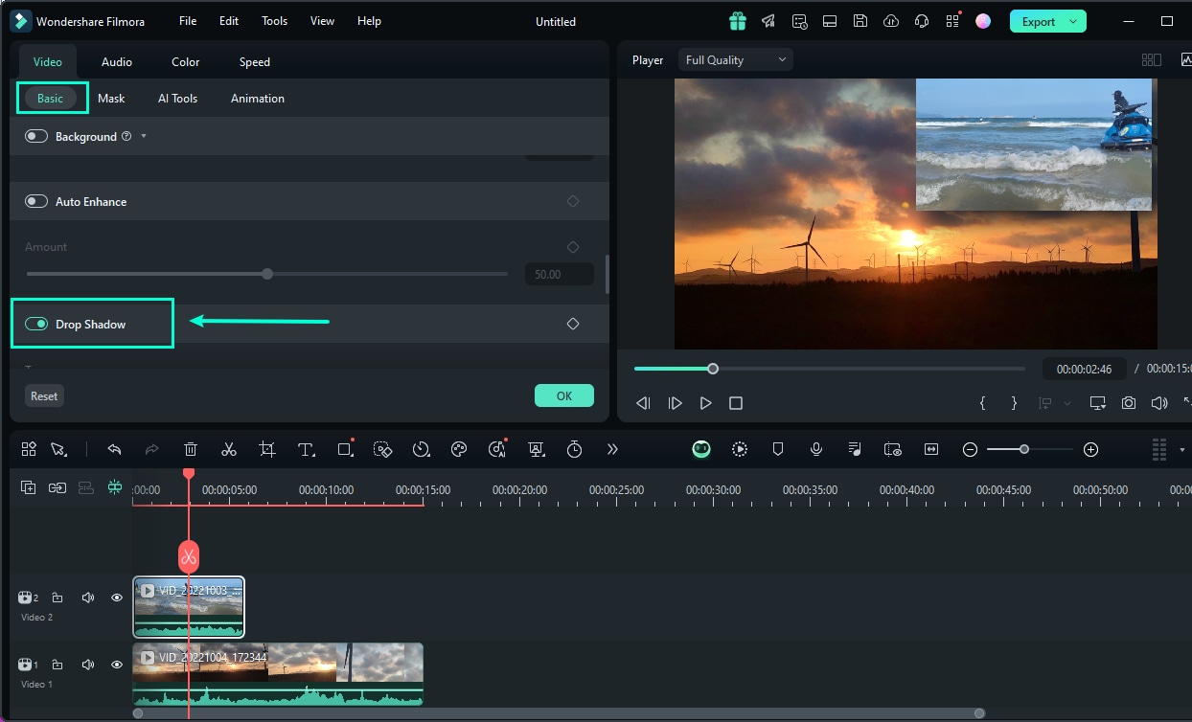This screenshot has width=1192, height=722.
Task: Click the user profile avatar
Action: point(983,21)
